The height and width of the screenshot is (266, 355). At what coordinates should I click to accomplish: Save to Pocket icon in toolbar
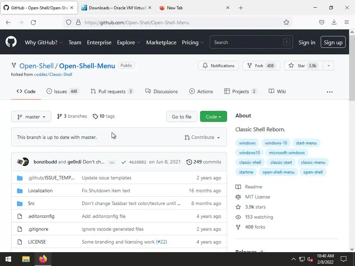tap(321, 22)
